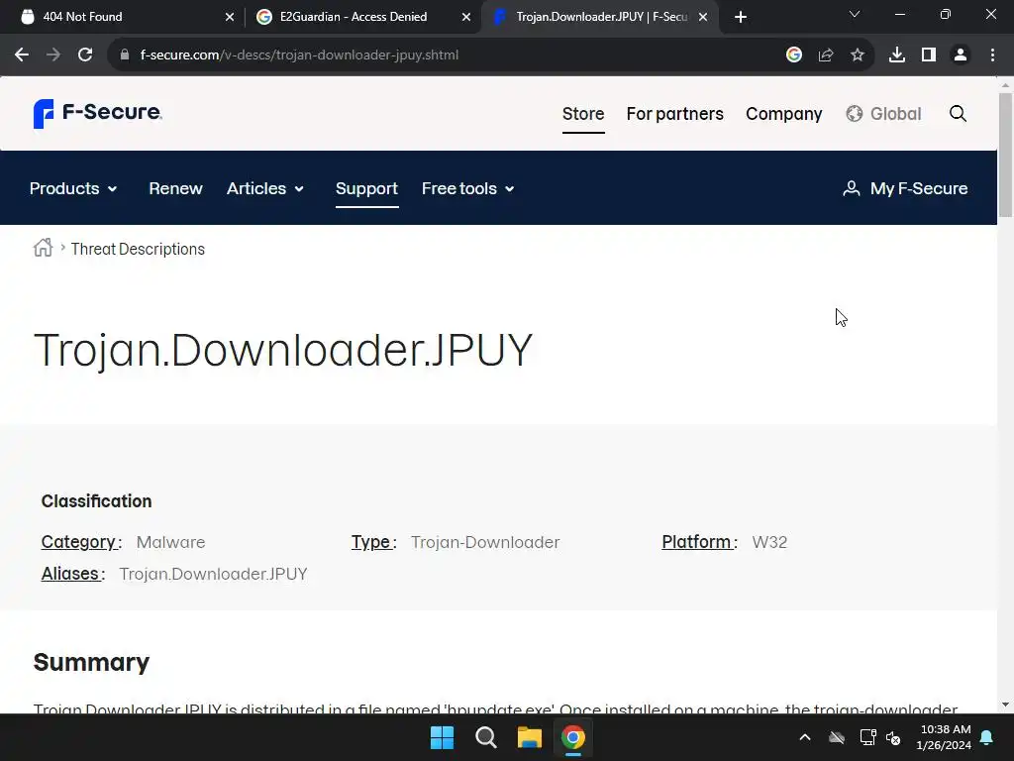
Task: Open the Renew page
Action: (x=175, y=188)
